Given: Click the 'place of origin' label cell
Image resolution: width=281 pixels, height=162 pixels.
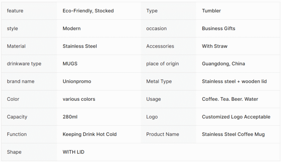Looking at the screenshot, I should pos(162,64).
